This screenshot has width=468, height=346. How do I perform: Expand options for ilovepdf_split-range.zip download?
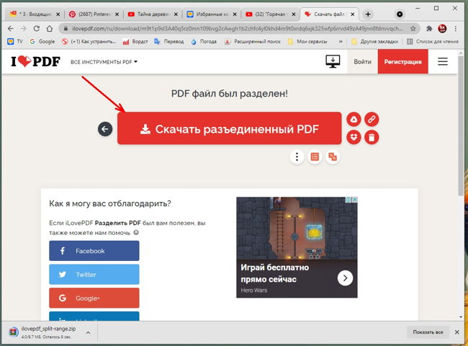(x=88, y=332)
